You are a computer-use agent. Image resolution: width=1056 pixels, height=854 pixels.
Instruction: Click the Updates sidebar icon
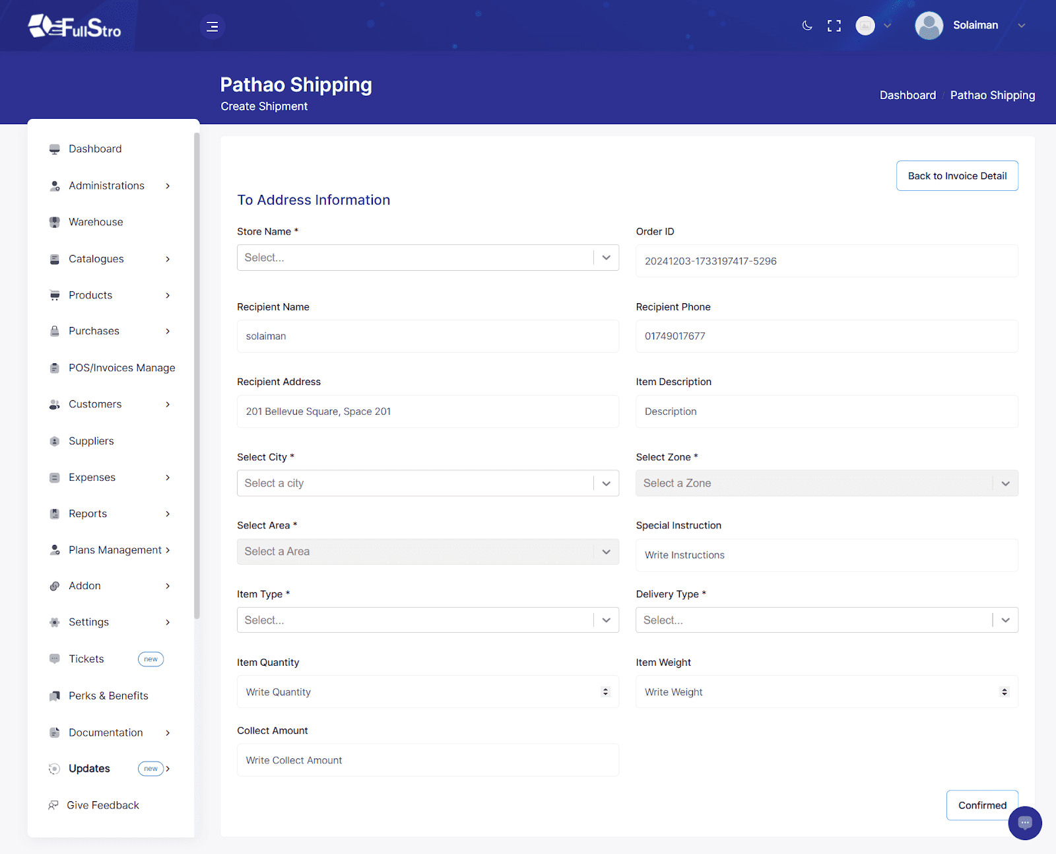tap(55, 769)
